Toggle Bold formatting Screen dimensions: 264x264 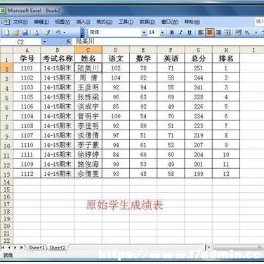click(x=172, y=32)
